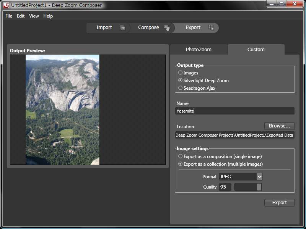Open the Edit menu
The height and width of the screenshot is (229, 306).
[x=21, y=16]
